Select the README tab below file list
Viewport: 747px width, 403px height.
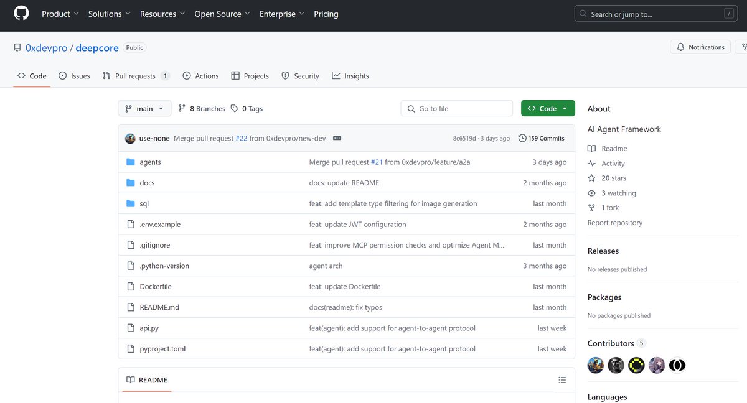pyautogui.click(x=147, y=380)
